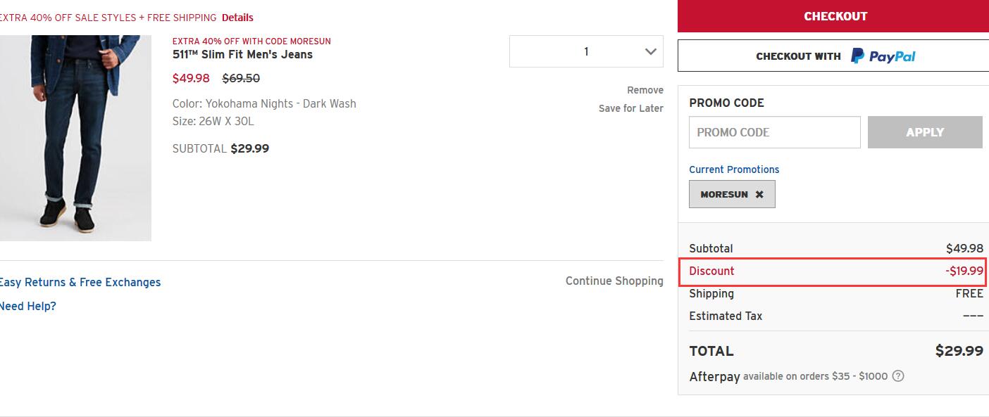Remove the jeans from the cart

(x=645, y=90)
